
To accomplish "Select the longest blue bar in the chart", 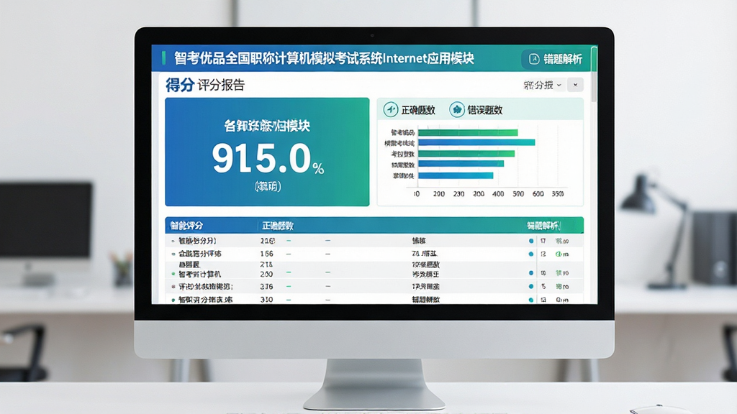I will [476, 142].
